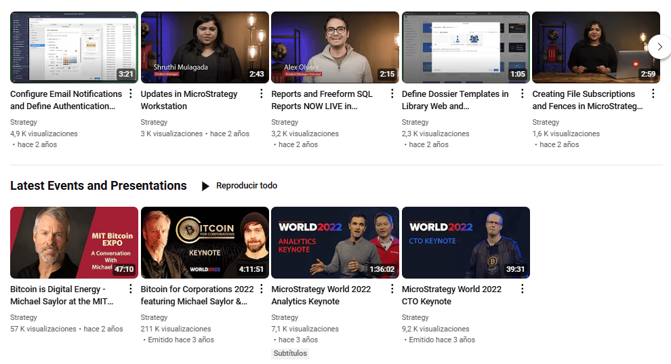Click title Define Dossier Templates in Library Web

(455, 100)
